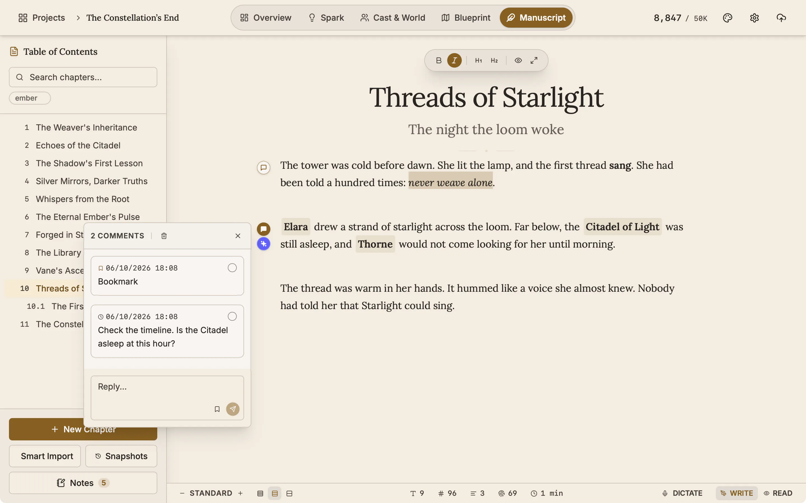This screenshot has width=806, height=503.
Task: Focus the Search chapters field
Action: tap(83, 77)
